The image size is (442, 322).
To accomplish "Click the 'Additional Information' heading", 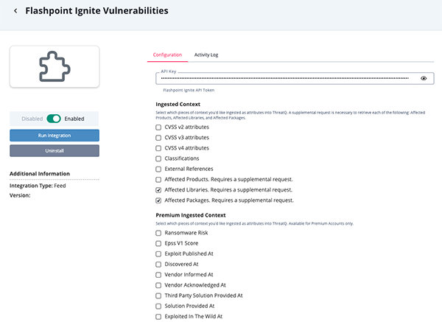I will (x=40, y=174).
